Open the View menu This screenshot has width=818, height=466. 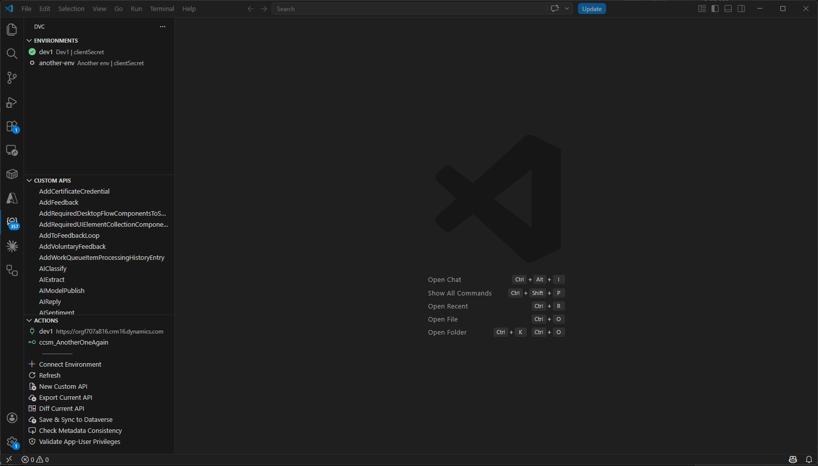[x=99, y=9]
